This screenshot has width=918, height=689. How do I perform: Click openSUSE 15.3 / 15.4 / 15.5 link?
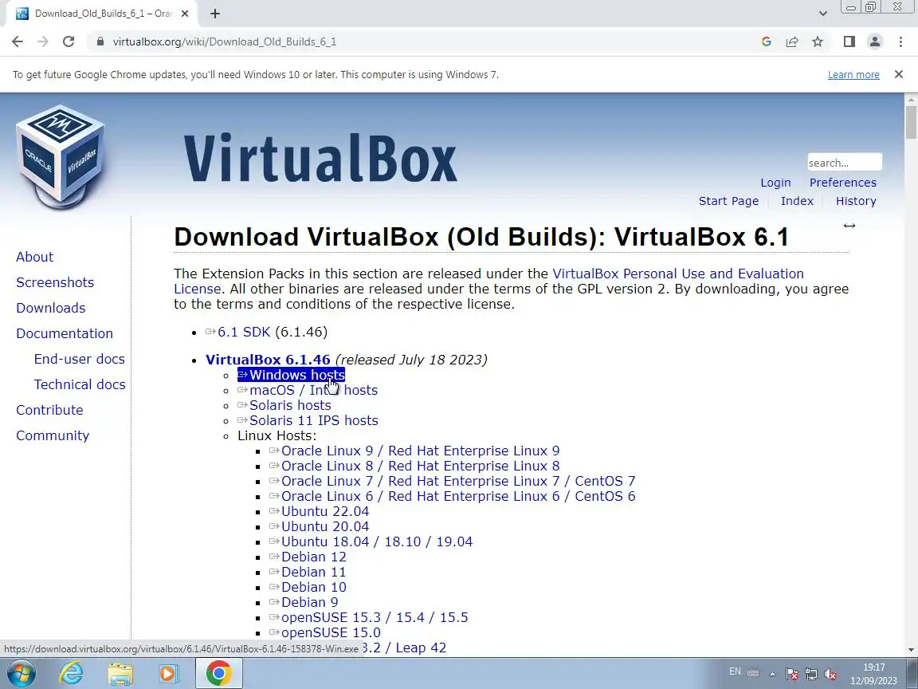point(368,617)
